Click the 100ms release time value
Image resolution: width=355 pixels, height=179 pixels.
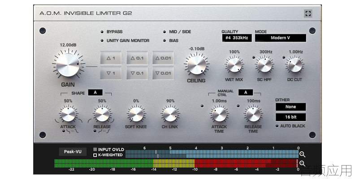tap(254, 101)
